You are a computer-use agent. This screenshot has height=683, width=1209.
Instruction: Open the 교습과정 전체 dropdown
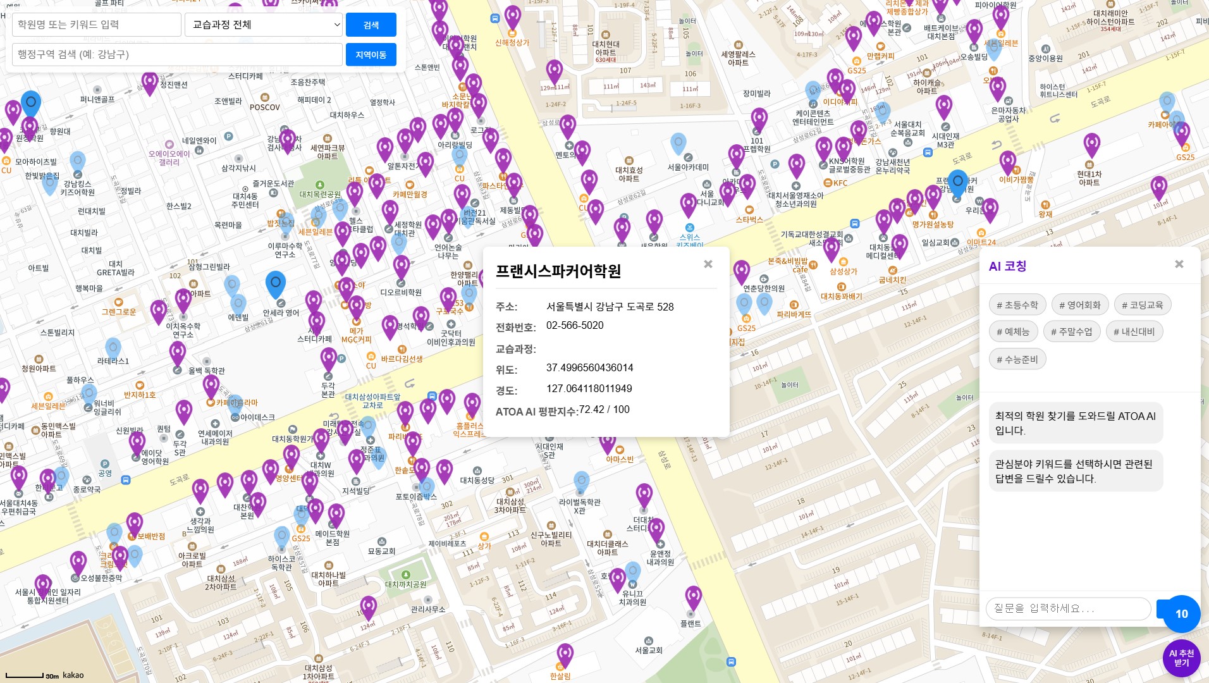tap(264, 25)
